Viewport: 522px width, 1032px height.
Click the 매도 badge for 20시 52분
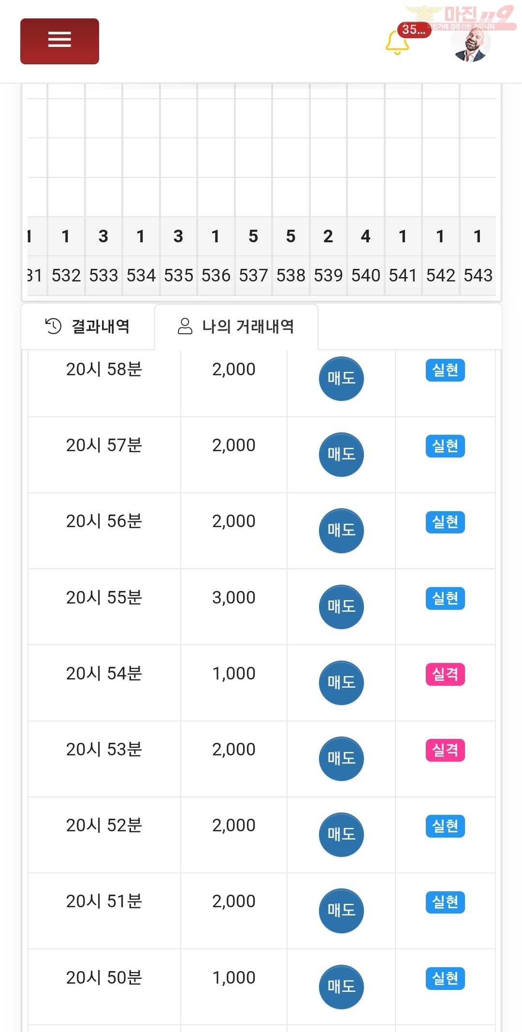coord(341,835)
